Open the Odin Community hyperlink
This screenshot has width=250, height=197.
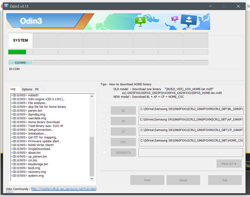[x=64, y=189]
